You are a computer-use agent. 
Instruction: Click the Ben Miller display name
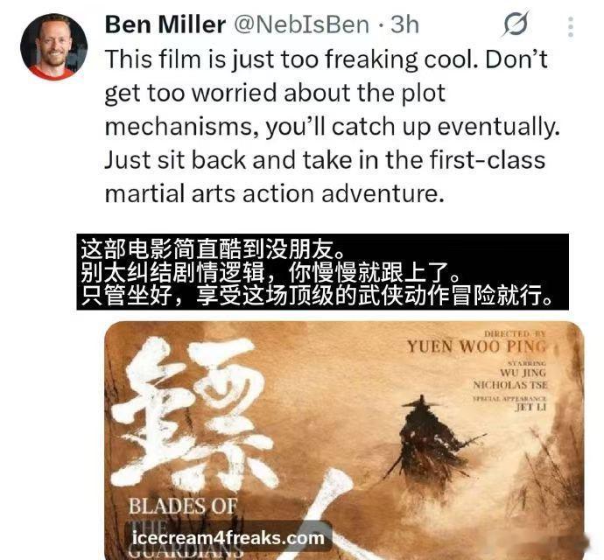pyautogui.click(x=165, y=24)
